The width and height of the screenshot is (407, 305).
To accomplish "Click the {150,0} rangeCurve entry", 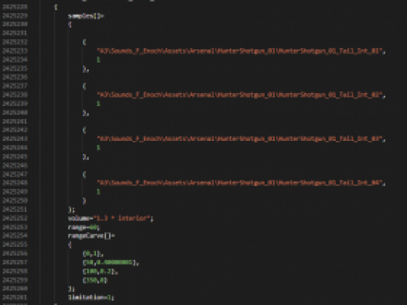I will click(95, 280).
